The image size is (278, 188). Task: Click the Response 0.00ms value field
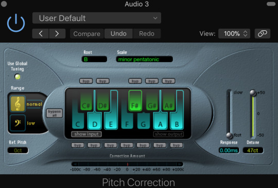[229, 151]
